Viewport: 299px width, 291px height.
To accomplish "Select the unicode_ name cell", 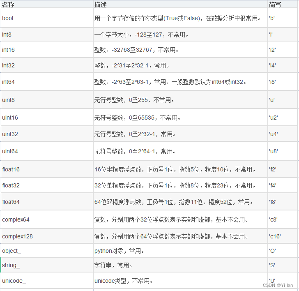I will click(47, 281).
